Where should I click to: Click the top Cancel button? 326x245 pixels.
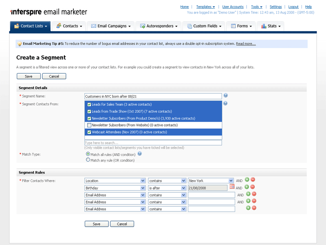point(54,76)
